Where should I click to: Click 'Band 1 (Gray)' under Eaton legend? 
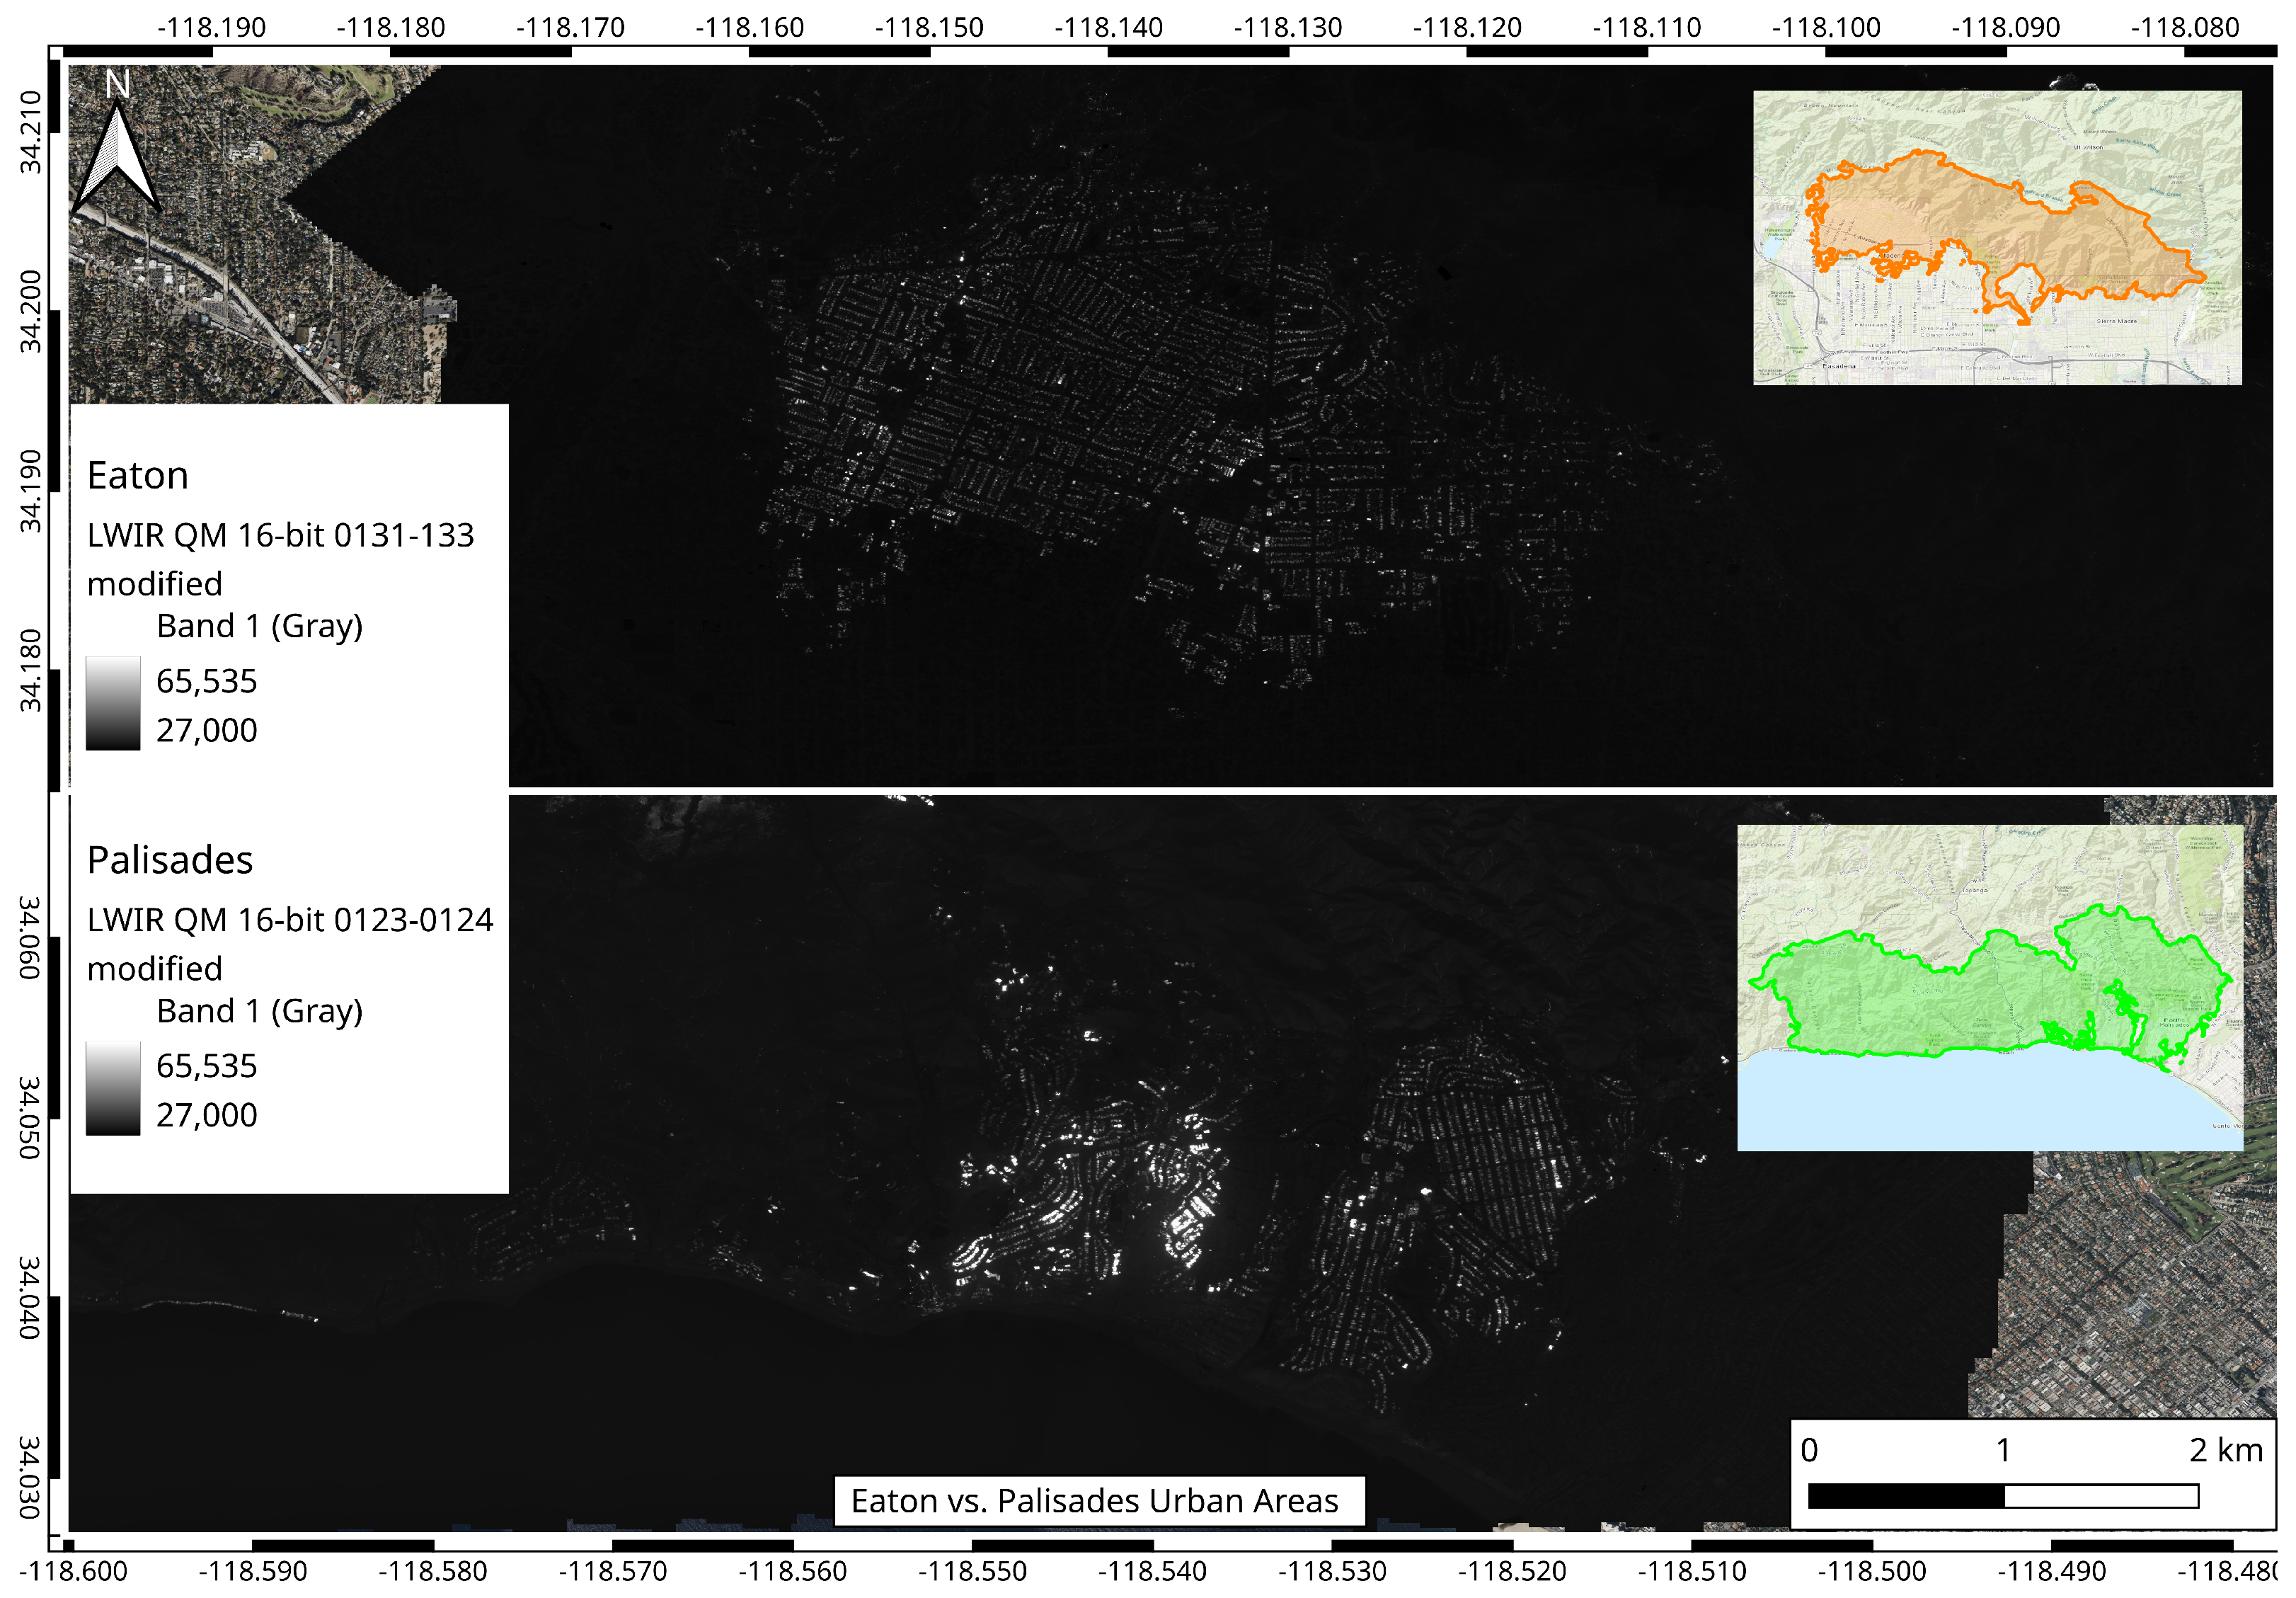pyautogui.click(x=260, y=627)
